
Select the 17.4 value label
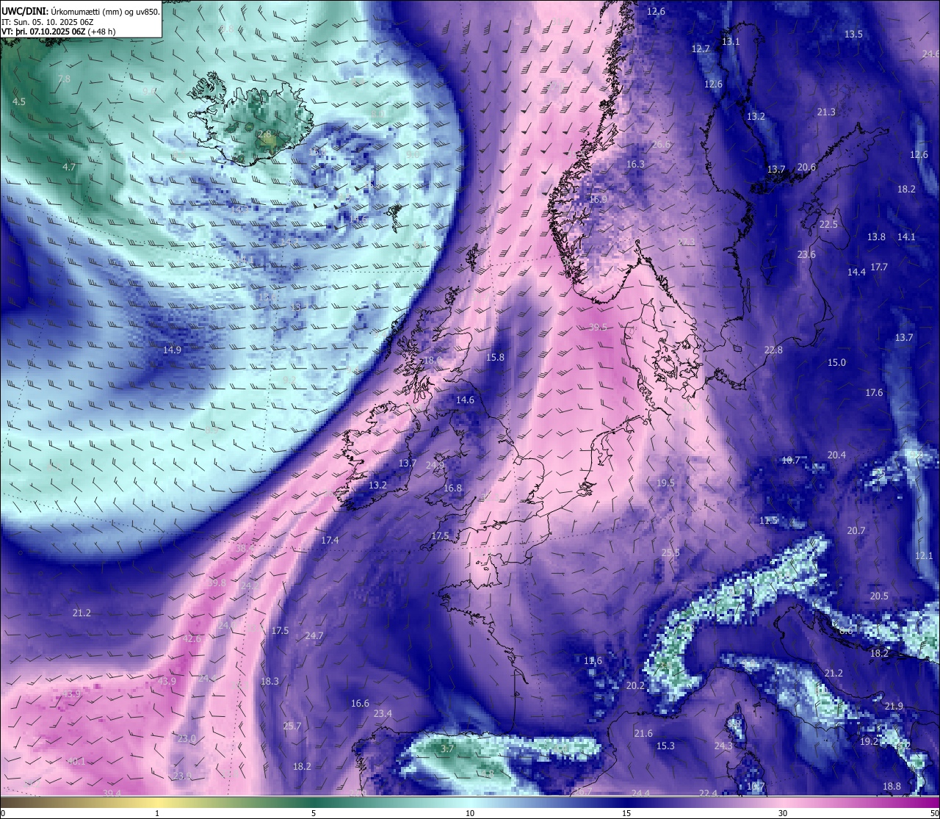330,540
